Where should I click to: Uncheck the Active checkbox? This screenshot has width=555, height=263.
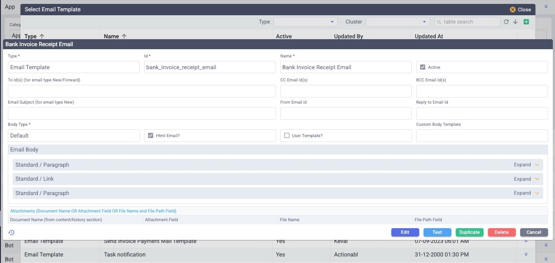click(x=422, y=67)
